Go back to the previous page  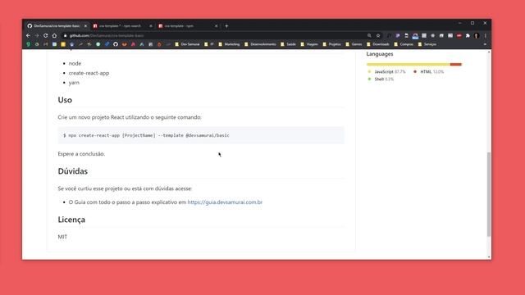tap(28, 35)
